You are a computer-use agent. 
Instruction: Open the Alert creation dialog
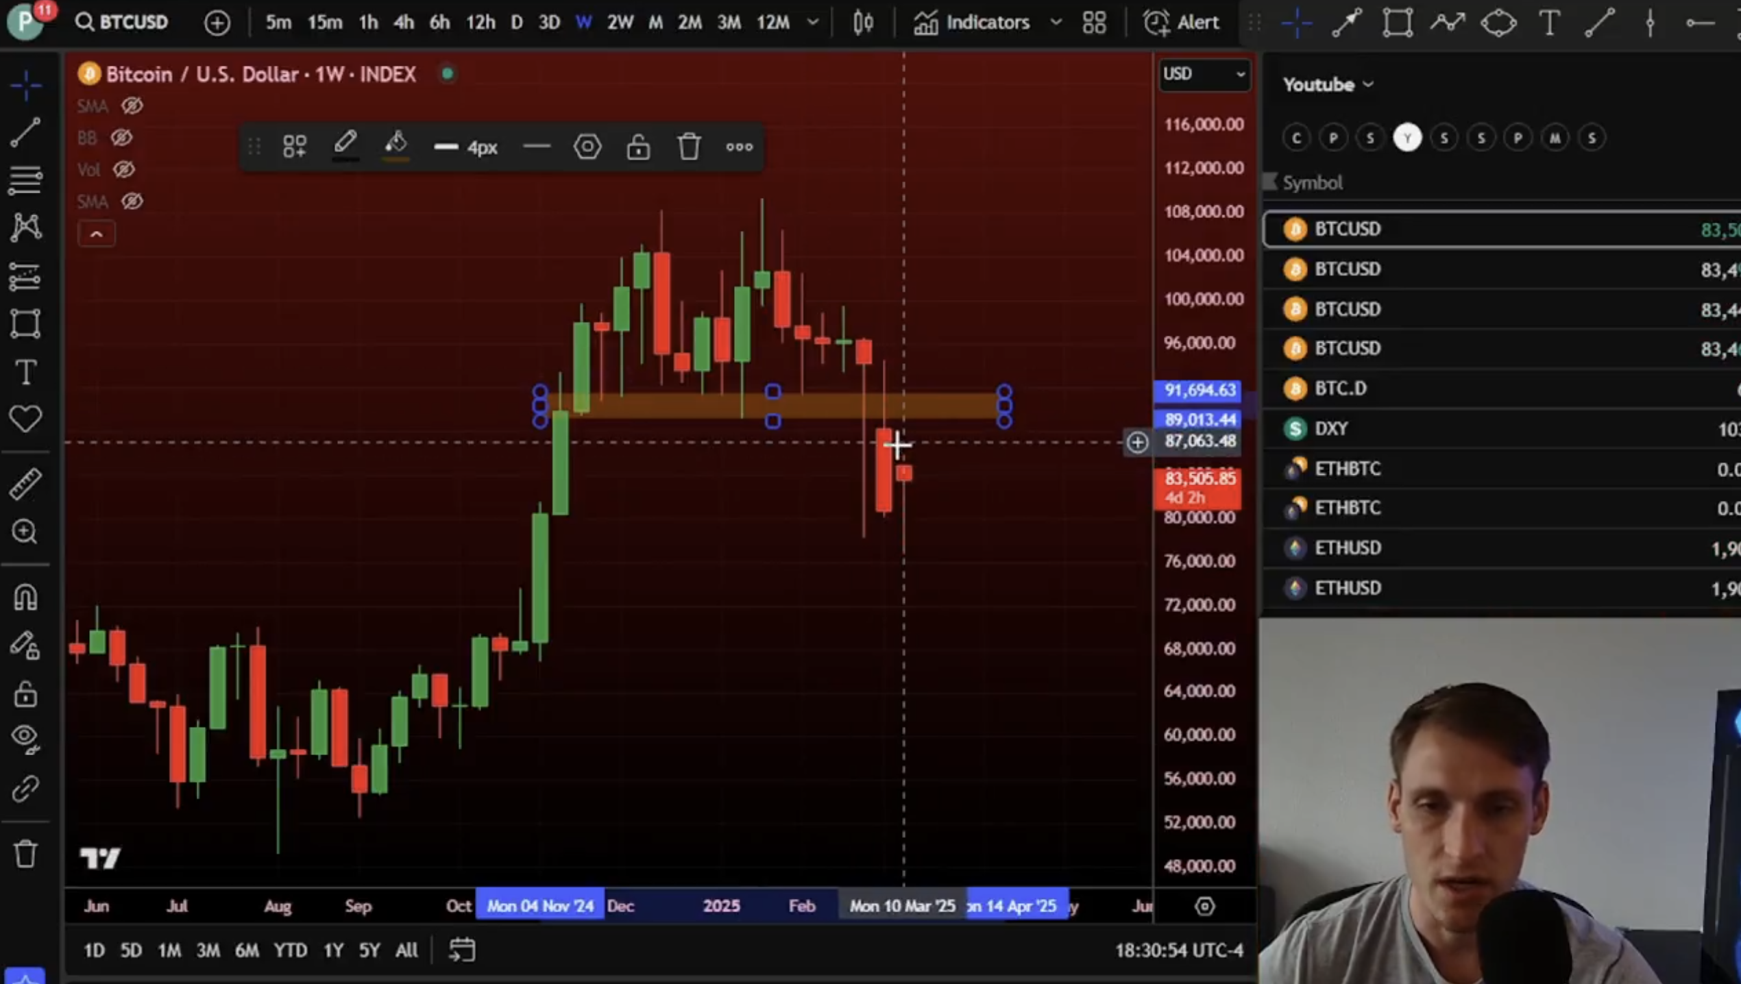(x=1182, y=23)
